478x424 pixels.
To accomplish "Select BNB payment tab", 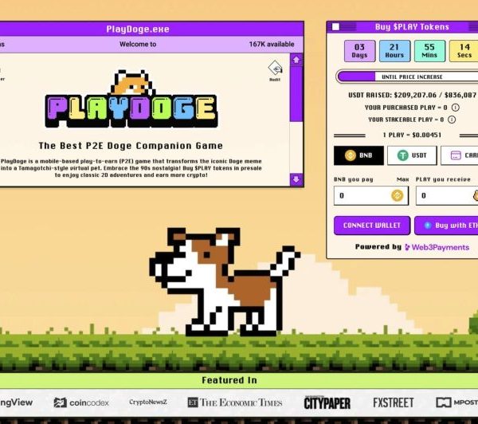I will click(358, 155).
